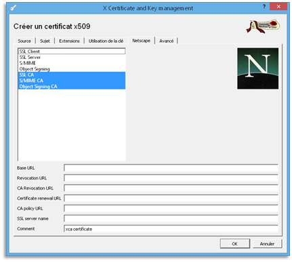Focus the Base URL input field

coord(171,168)
